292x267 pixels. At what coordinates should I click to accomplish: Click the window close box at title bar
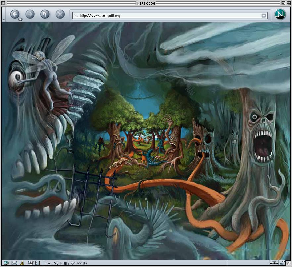tap(3, 3)
